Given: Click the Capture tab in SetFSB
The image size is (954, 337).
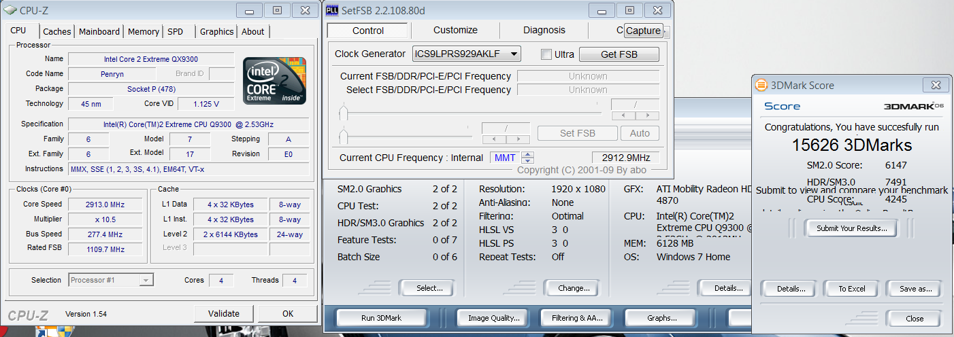Looking at the screenshot, I should (x=643, y=31).
